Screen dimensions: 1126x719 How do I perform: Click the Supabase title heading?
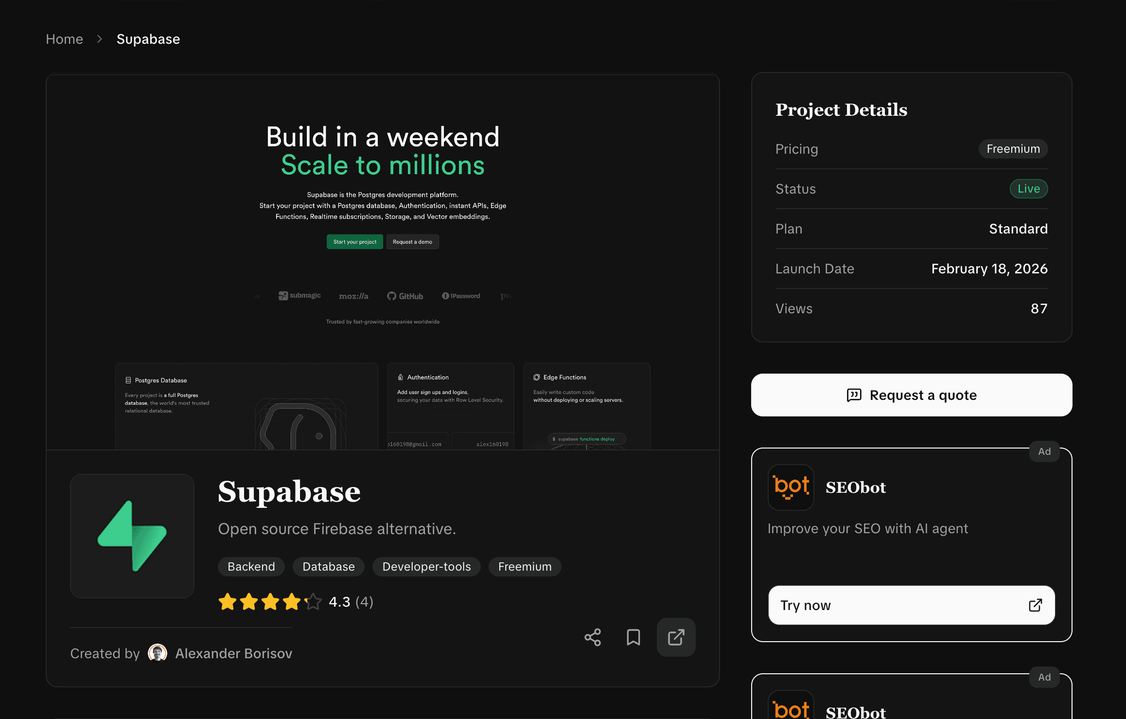click(289, 492)
